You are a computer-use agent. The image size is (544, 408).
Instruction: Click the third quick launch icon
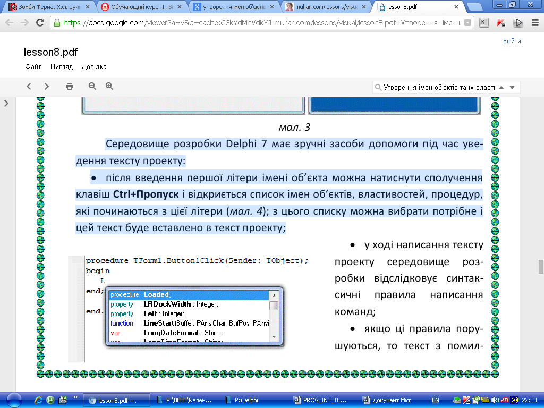click(x=63, y=400)
